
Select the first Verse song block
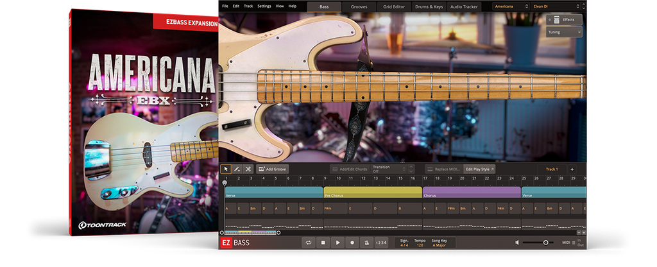pyautogui.click(x=273, y=193)
